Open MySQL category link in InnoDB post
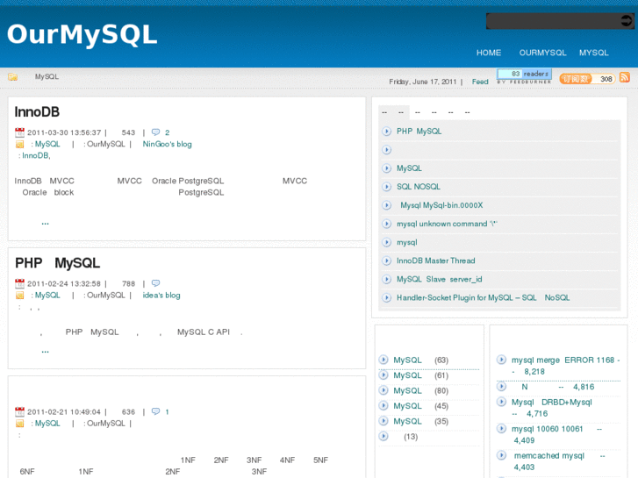The image size is (638, 478). 47,144
